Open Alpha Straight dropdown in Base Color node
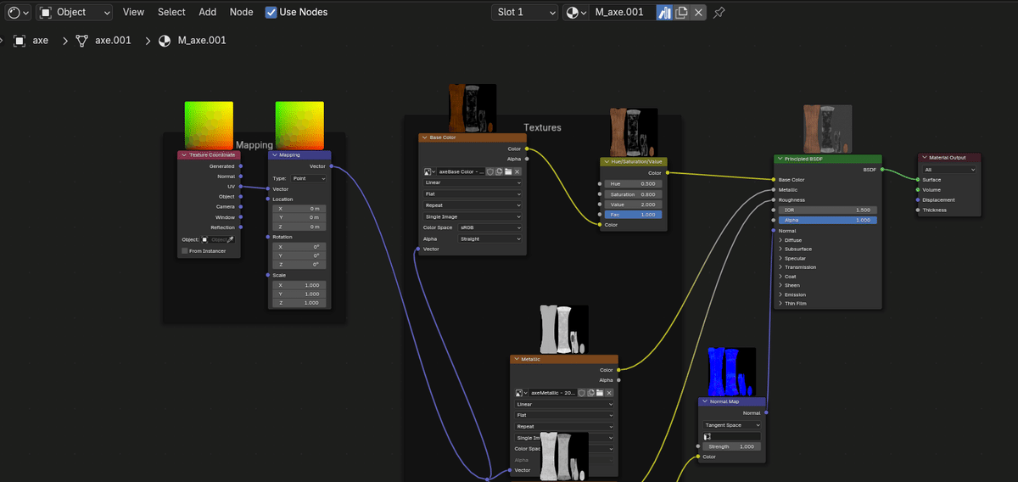 (490, 238)
